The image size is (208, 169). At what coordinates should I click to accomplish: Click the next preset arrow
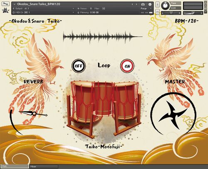pyautogui.click(x=136, y=4)
